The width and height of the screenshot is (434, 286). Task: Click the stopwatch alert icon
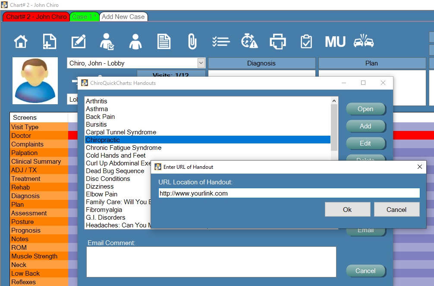(249, 42)
